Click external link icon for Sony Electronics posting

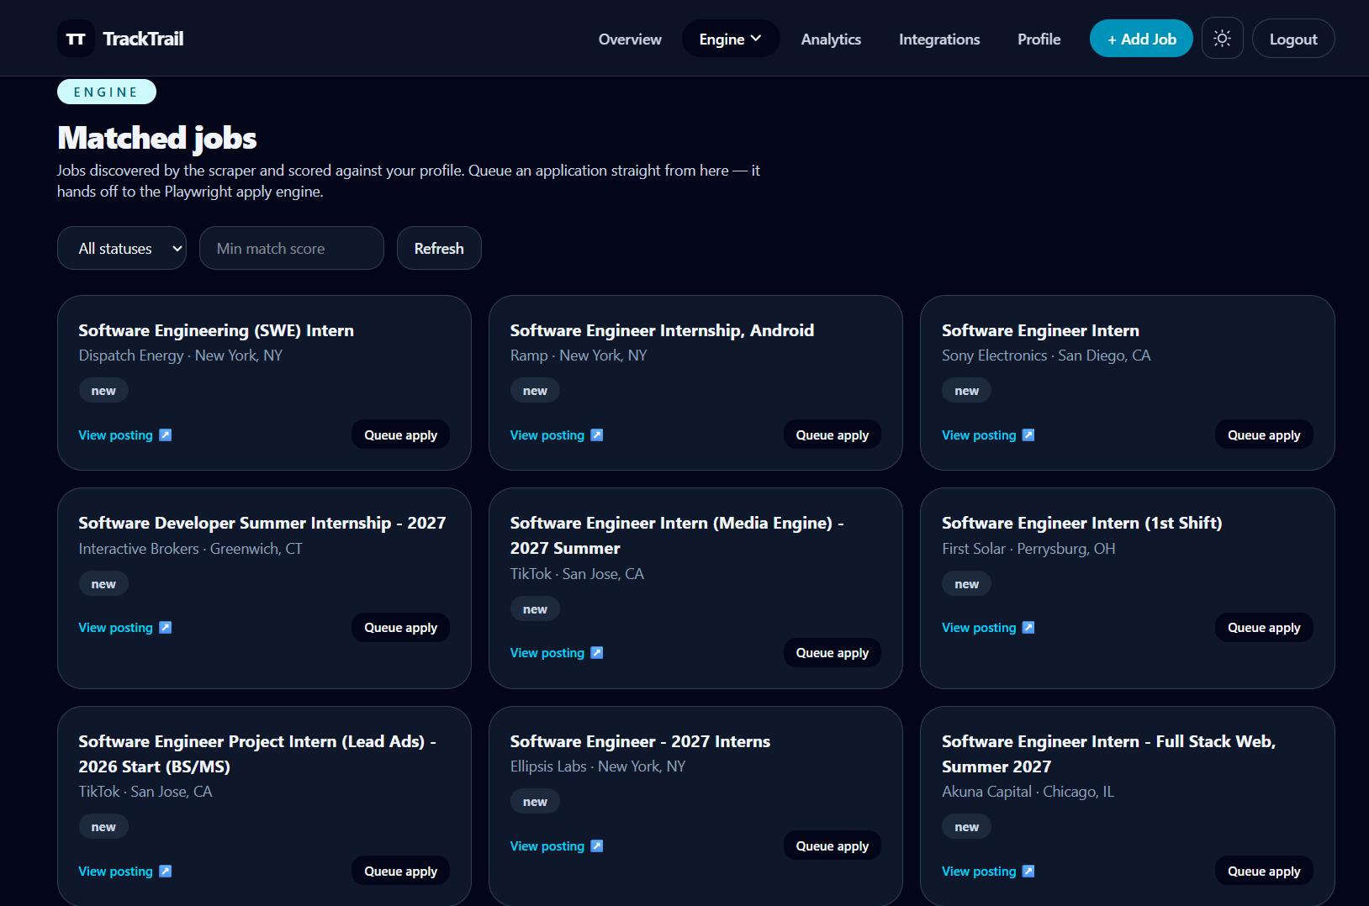coord(1028,435)
